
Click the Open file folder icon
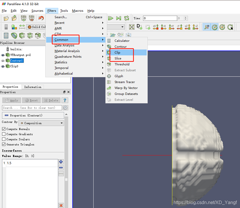(x=6, y=18)
